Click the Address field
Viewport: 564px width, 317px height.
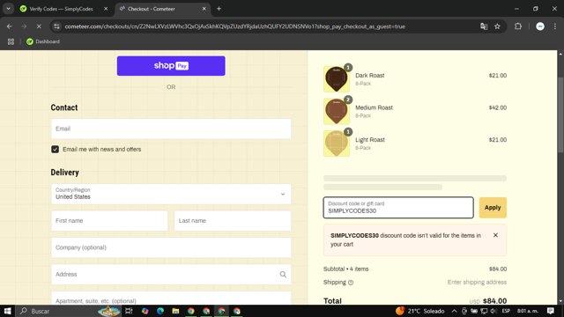click(171, 274)
